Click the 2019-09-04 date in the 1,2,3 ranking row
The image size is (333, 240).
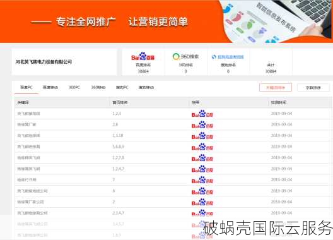pos(282,114)
